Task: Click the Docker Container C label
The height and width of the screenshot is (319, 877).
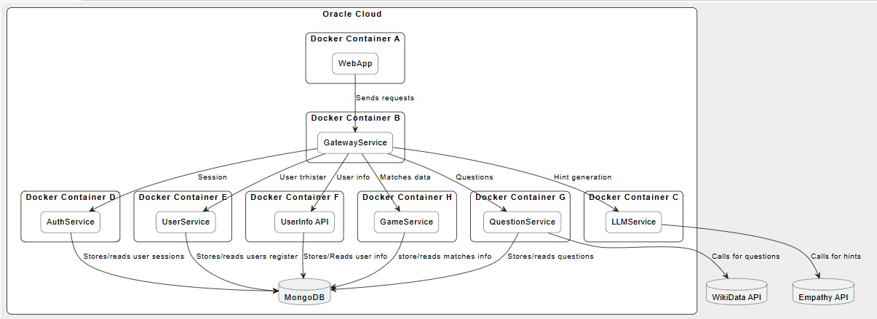Action: [634, 197]
